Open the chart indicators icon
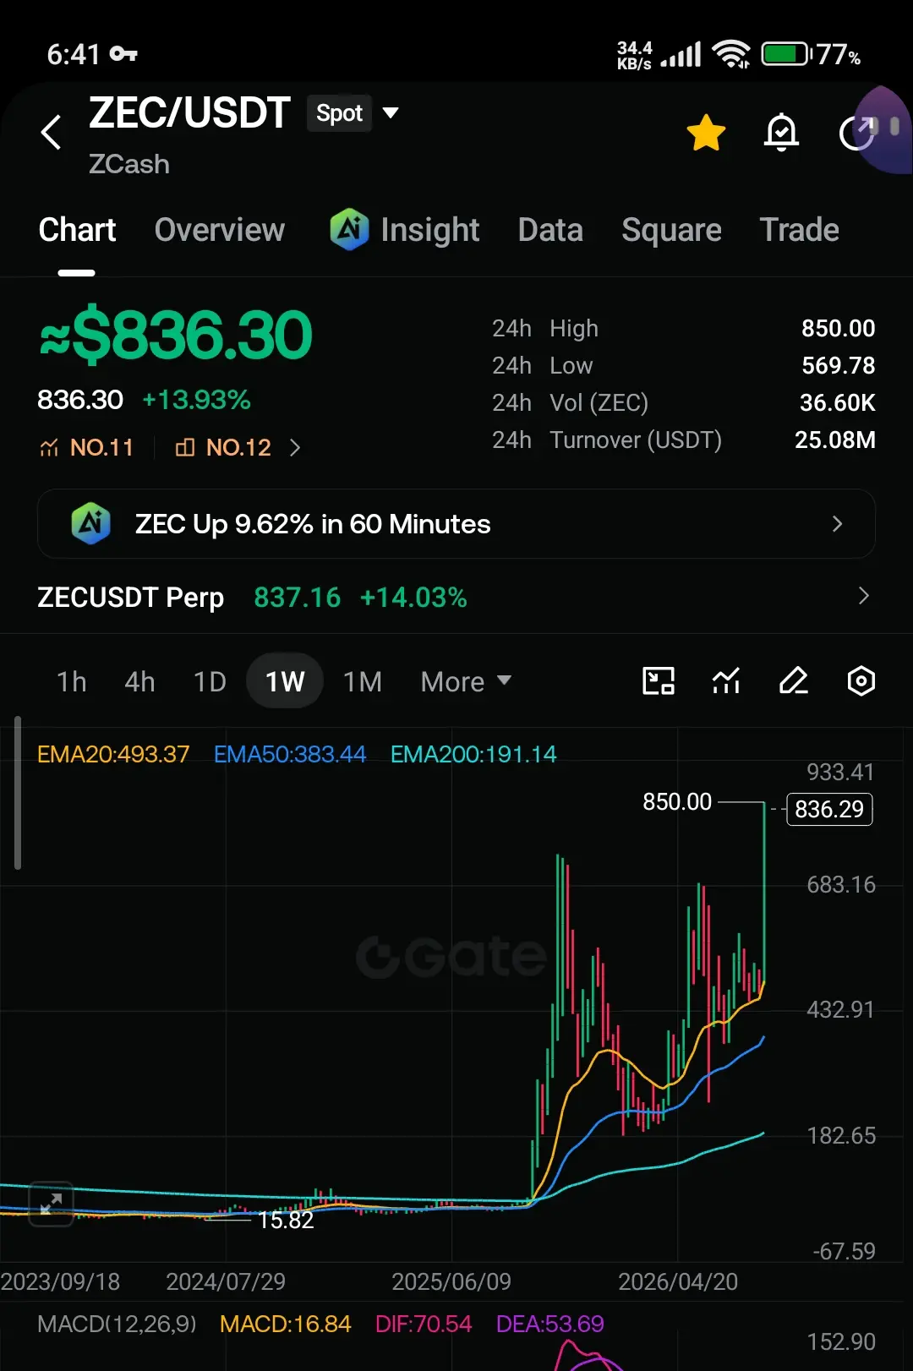Viewport: 913px width, 1371px height. coord(726,680)
